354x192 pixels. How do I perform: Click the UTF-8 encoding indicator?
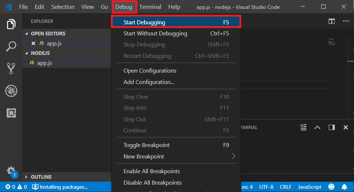[x=266, y=187]
